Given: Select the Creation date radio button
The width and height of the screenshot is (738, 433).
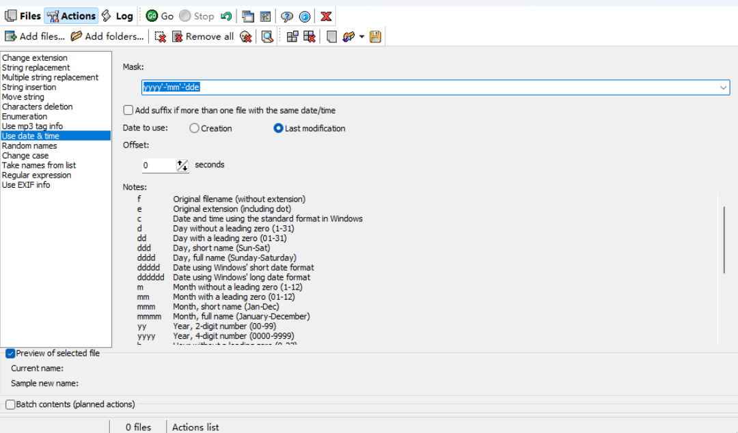Looking at the screenshot, I should (195, 128).
